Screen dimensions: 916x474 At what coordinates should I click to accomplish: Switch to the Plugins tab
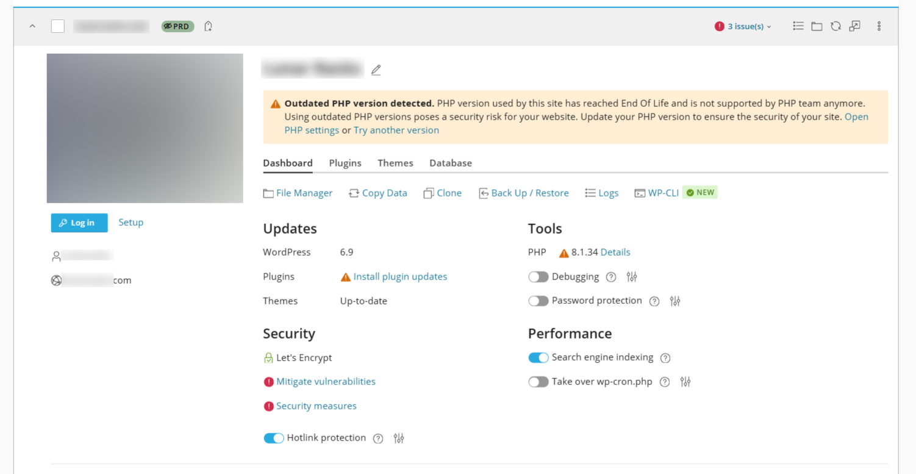click(345, 163)
